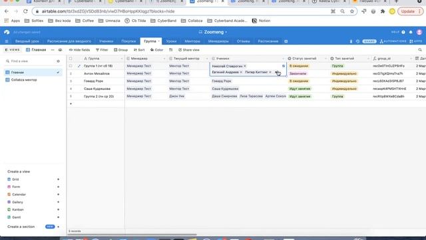Click Chrome Update button

coord(410,11)
